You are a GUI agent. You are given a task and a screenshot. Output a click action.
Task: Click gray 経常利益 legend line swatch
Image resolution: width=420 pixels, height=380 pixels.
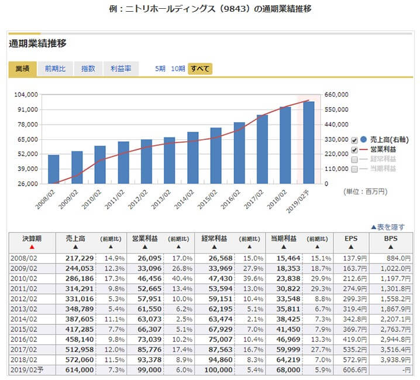click(x=363, y=159)
